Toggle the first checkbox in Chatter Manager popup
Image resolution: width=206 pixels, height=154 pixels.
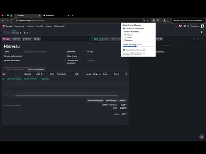click(124, 28)
